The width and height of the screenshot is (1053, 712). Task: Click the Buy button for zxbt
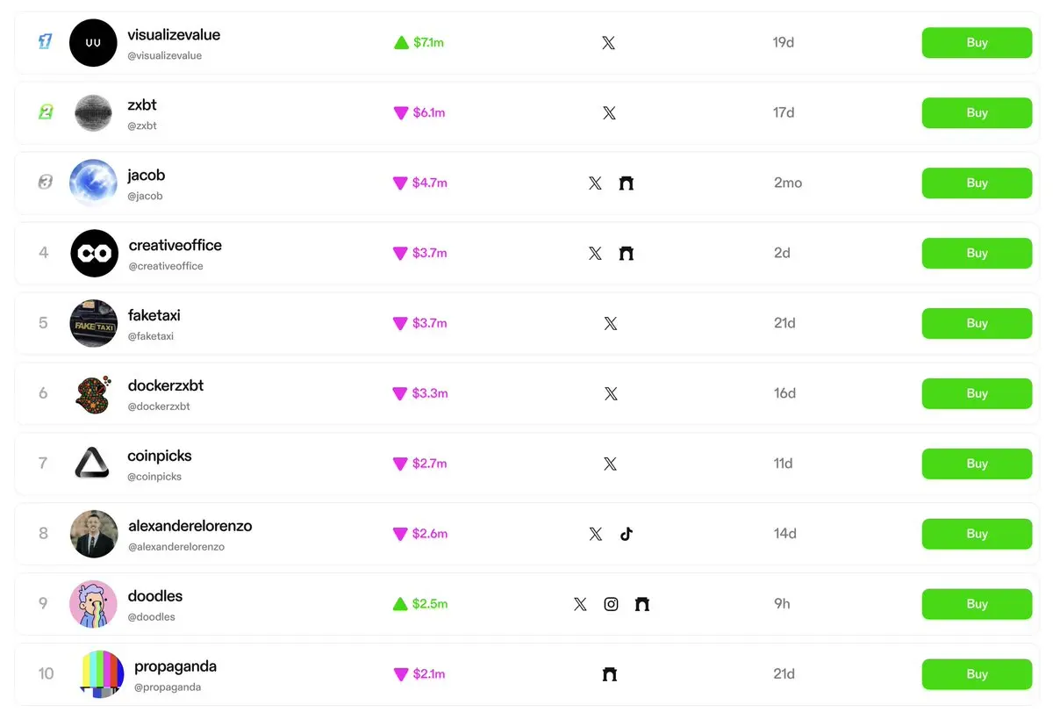tap(977, 112)
